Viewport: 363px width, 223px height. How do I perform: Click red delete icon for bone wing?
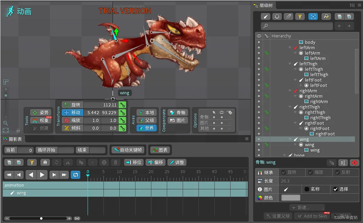(355, 163)
